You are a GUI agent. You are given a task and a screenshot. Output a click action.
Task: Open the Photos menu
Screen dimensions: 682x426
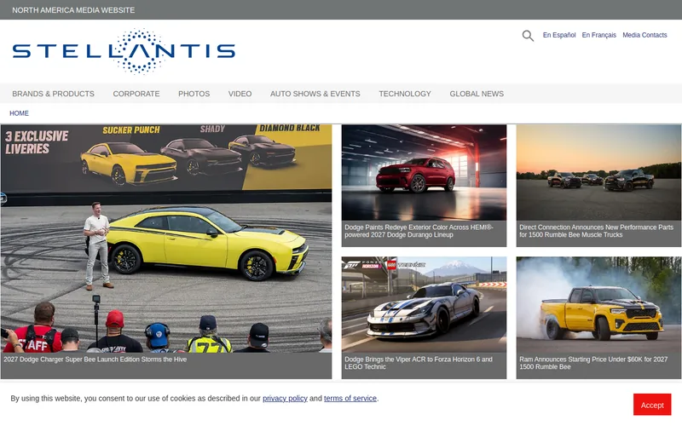point(194,94)
